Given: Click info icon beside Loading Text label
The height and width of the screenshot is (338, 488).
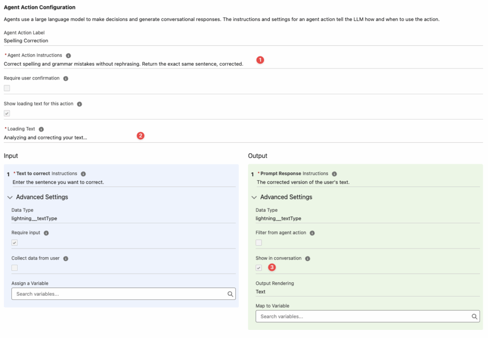Looking at the screenshot, I should [x=41, y=129].
